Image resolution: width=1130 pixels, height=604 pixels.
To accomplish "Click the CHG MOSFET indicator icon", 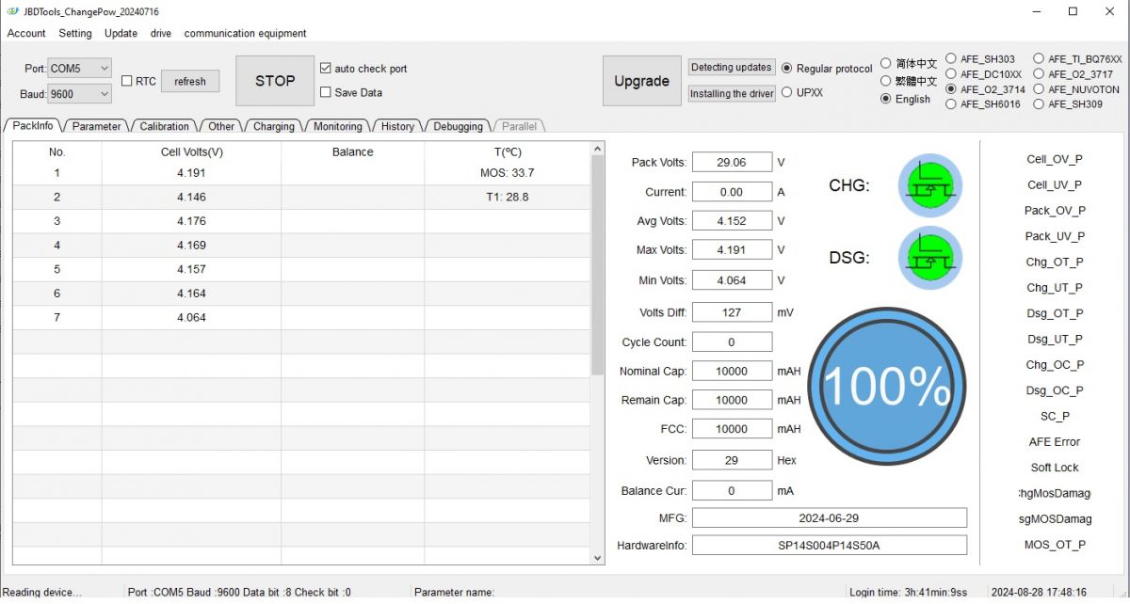I will click(x=930, y=185).
